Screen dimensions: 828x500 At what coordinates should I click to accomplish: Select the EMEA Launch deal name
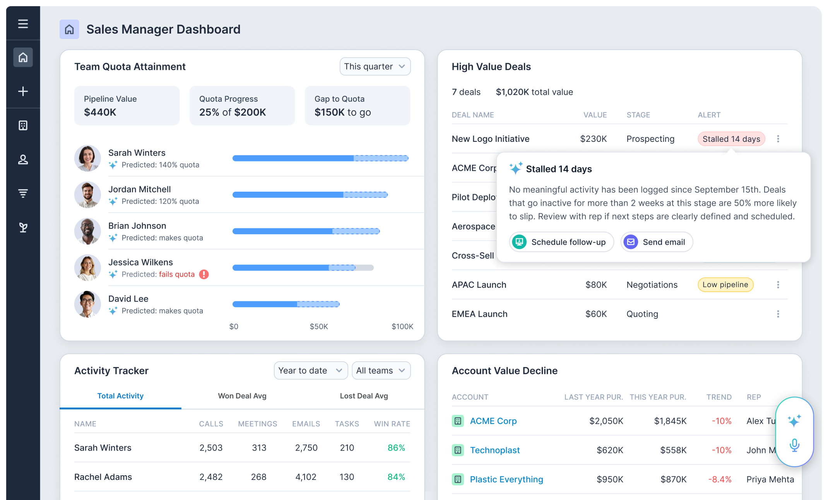pyautogui.click(x=479, y=314)
